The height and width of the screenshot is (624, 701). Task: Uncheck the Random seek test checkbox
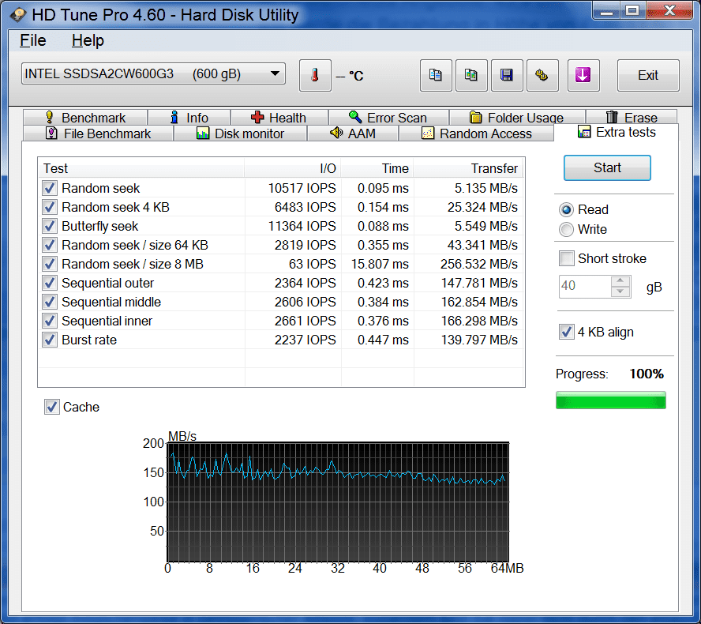50,188
